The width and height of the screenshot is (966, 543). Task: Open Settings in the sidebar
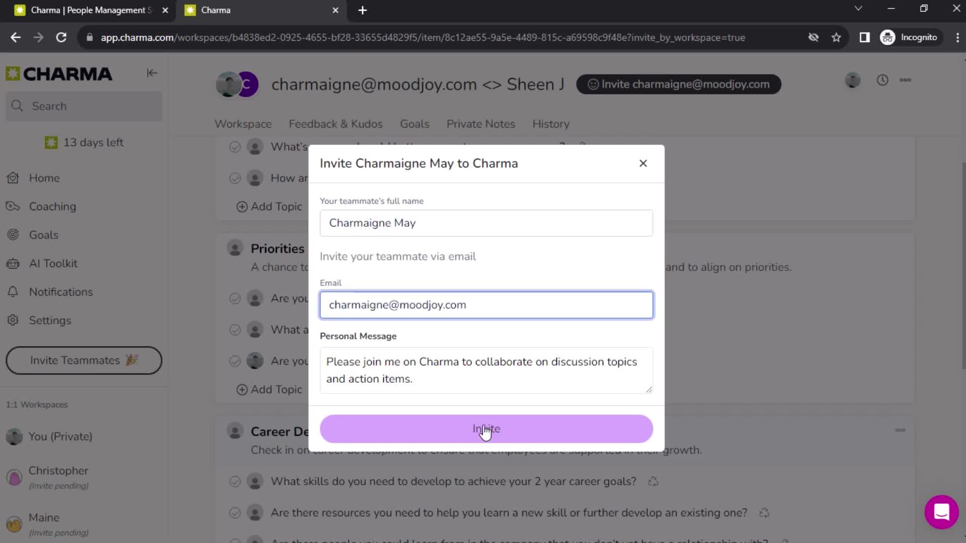[49, 320]
